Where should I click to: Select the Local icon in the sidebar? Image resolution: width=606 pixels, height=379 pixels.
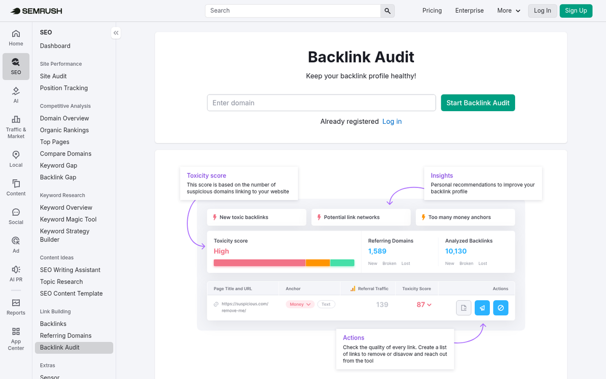[16, 157]
